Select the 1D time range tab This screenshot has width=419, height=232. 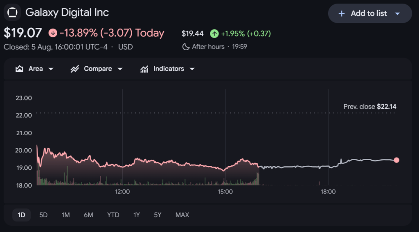(x=21, y=215)
